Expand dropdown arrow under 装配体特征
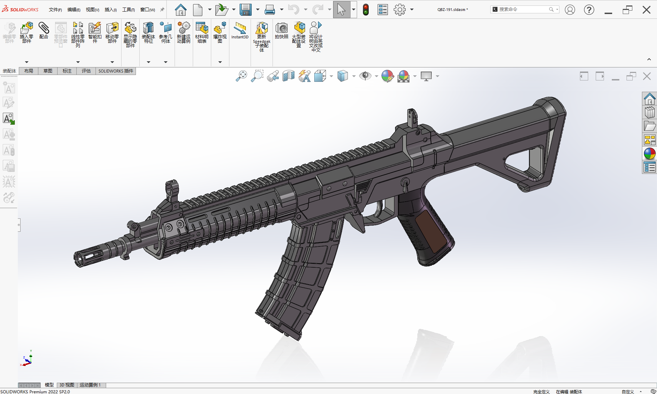 click(149, 62)
